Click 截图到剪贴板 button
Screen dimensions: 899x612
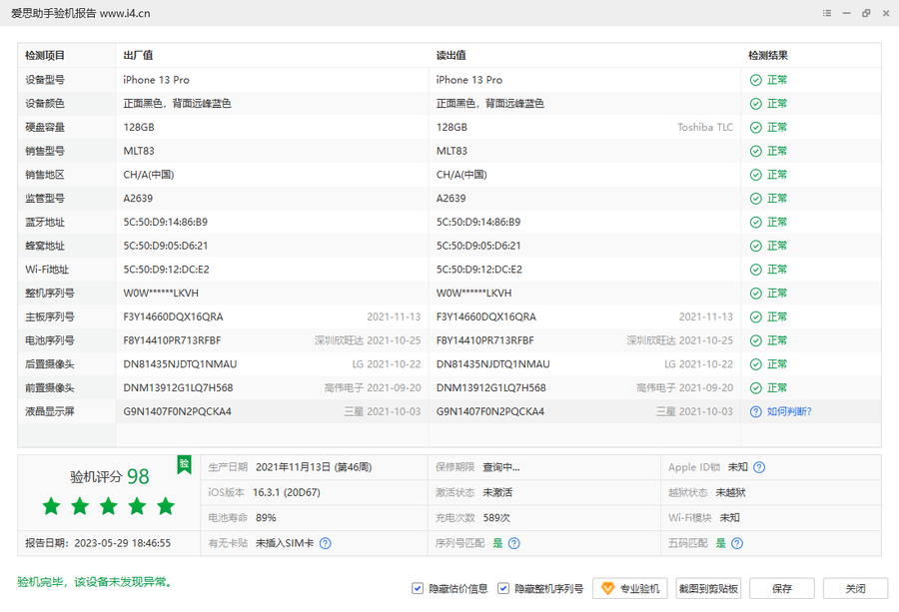click(708, 589)
